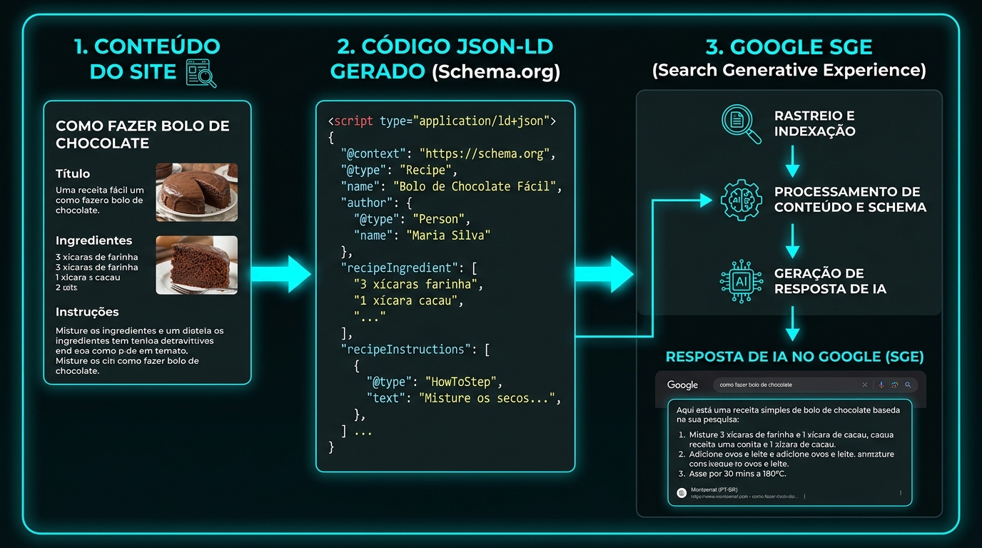Click the brain gear processing icon
This screenshot has height=548, width=982.
(x=741, y=200)
